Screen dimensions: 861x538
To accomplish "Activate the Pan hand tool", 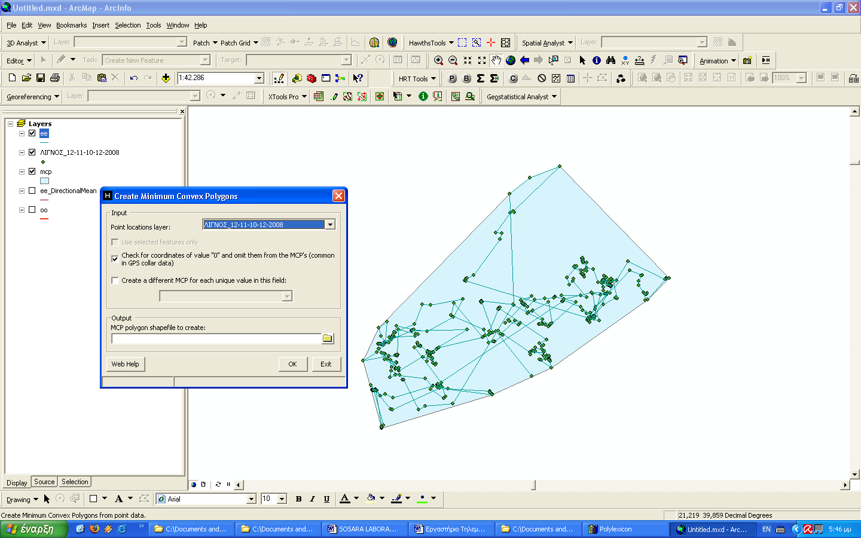I will click(x=496, y=60).
